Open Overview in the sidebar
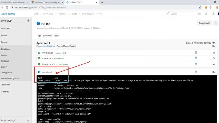The image size is (219, 123). click(x=5, y=28)
